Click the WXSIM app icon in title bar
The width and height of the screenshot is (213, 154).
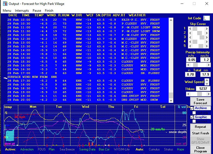coord(5,4)
